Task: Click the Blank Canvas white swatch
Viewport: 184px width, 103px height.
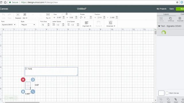Action: (x=161, y=93)
